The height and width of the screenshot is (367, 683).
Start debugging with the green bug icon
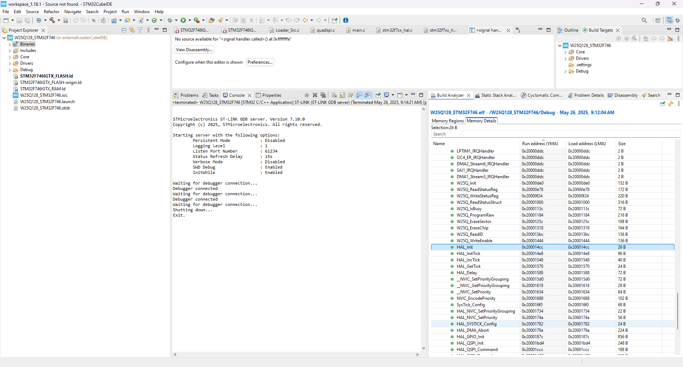[x=170, y=20]
